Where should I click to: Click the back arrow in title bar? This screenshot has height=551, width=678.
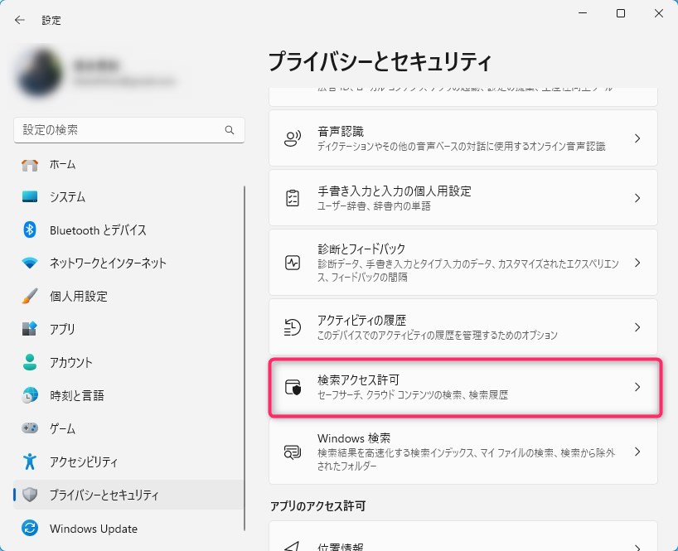[x=20, y=20]
